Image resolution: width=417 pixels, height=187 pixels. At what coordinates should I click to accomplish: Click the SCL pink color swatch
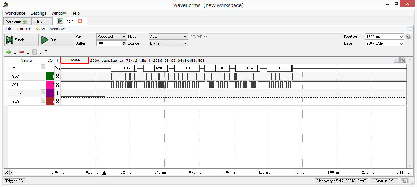point(50,85)
